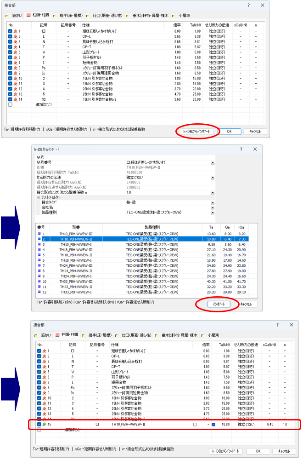Screen dimensions: 303x460
Task: Click the pink swatch on 柱頭・柱脚 tab in bottom dialog
Action: [x=56, y=334]
